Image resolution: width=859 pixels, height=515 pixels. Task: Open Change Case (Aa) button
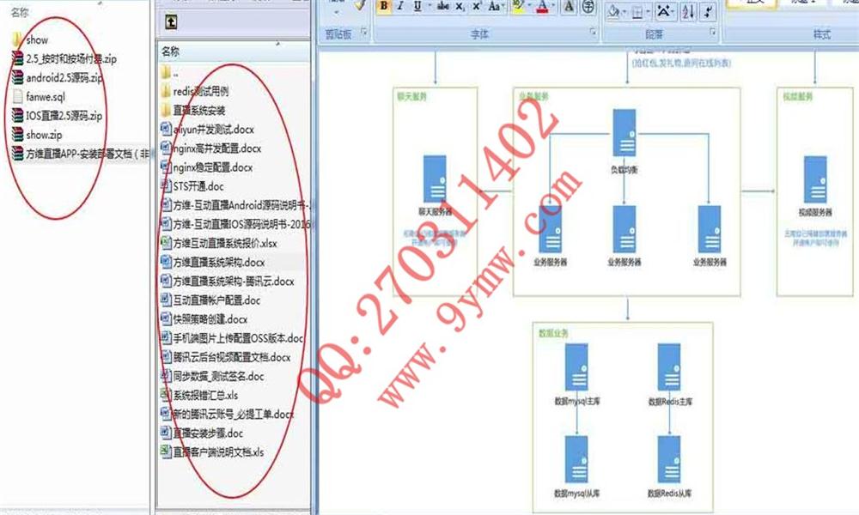tap(494, 6)
